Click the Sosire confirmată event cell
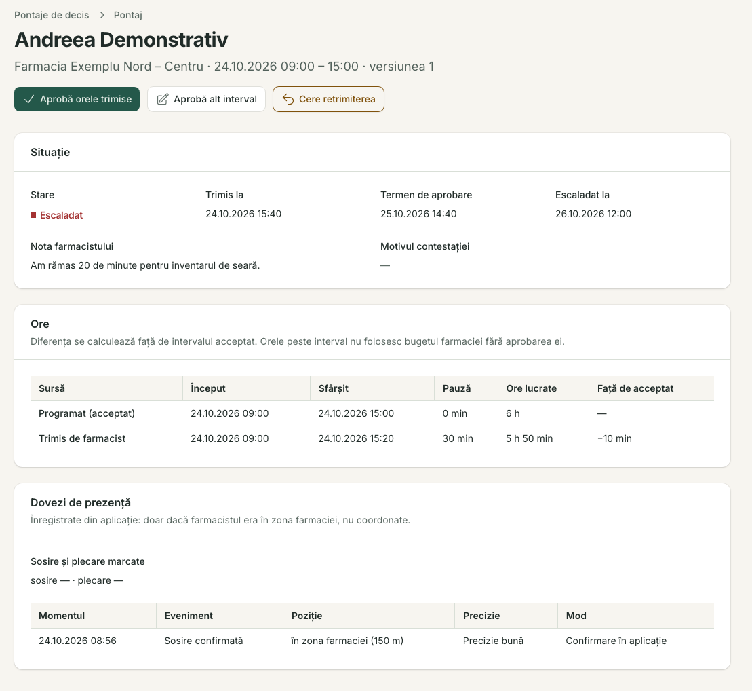Image resolution: width=752 pixels, height=691 pixels. click(204, 641)
